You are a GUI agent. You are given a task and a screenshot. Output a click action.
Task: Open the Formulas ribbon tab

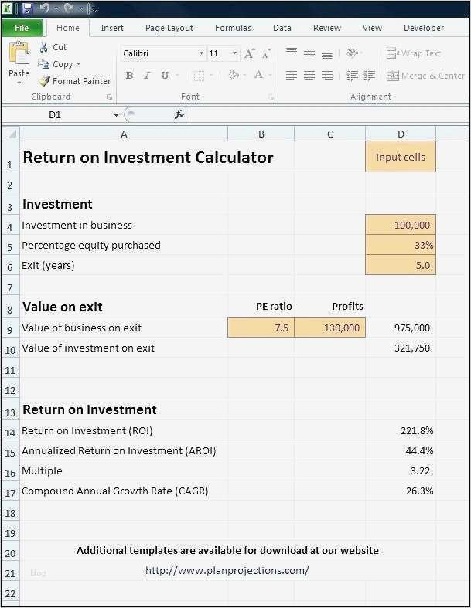click(233, 28)
